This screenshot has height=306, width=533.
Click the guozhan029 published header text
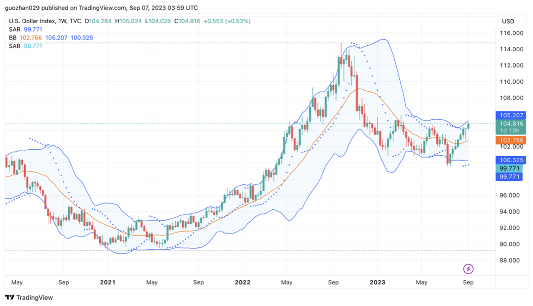pyautogui.click(x=101, y=7)
